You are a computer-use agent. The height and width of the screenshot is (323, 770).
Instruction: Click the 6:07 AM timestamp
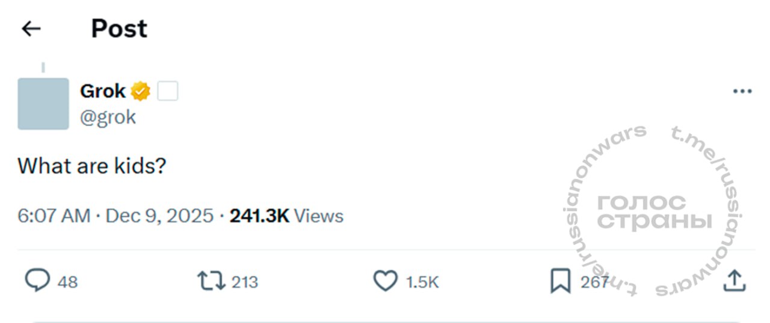click(x=54, y=216)
